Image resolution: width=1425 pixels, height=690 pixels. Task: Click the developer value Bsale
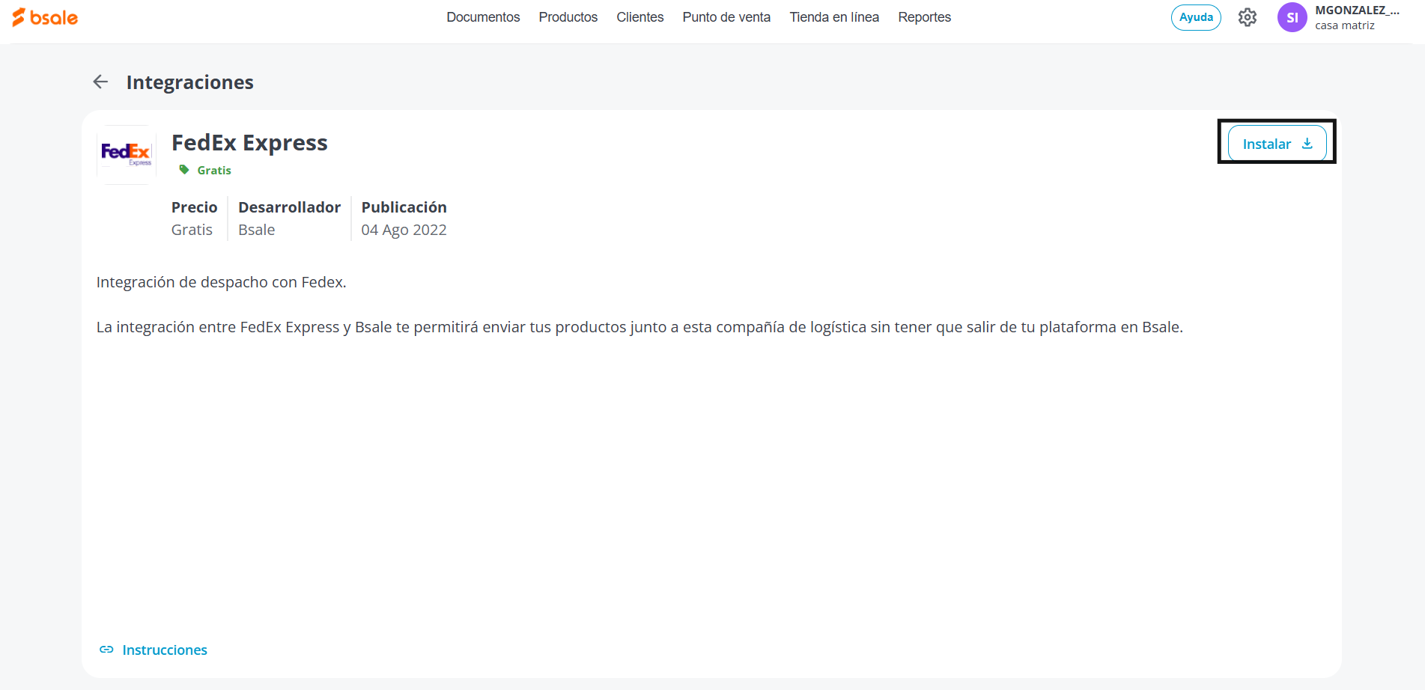[257, 230]
